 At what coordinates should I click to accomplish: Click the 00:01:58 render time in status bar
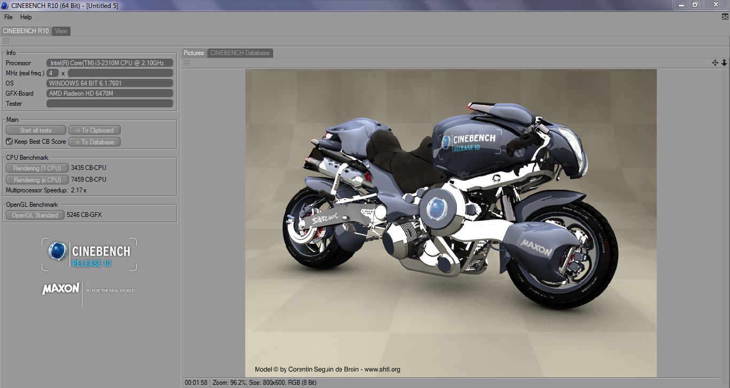[196, 383]
